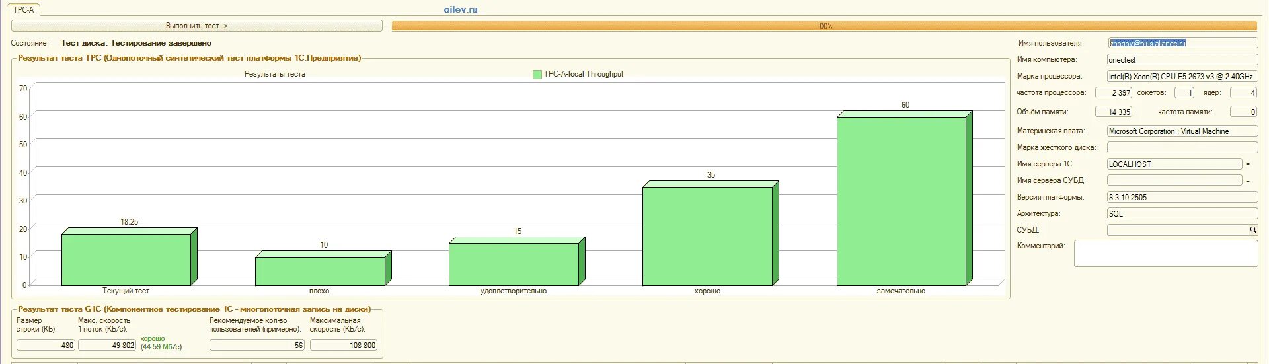This screenshot has width=1269, height=364.
Task: Click the green TPC-A-local Throughput legend swatch
Action: 537,75
